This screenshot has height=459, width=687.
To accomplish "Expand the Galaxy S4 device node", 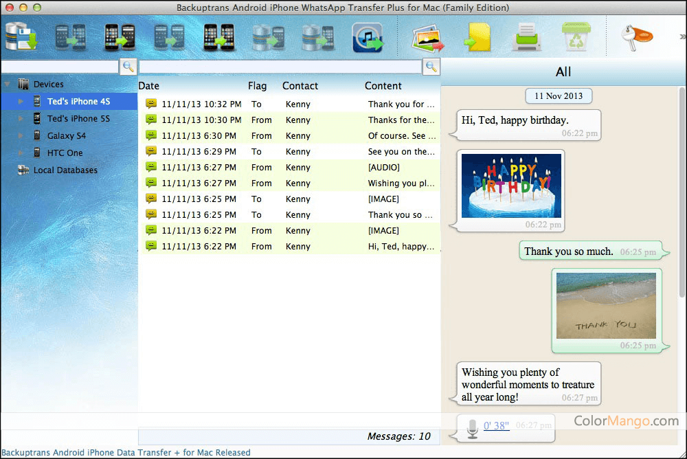I will pos(21,136).
